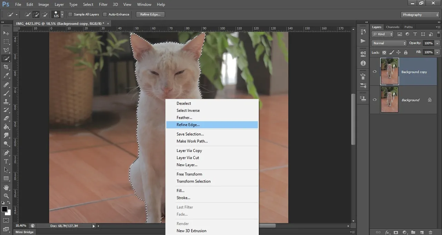442x235 pixels.
Task: Open the tool preset picker dropdown
Action: point(17,14)
